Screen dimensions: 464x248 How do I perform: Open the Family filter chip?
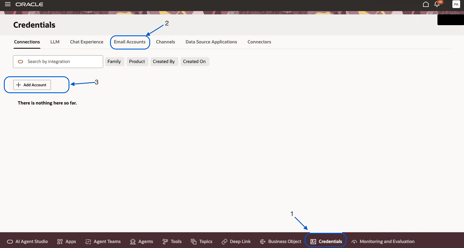114,62
